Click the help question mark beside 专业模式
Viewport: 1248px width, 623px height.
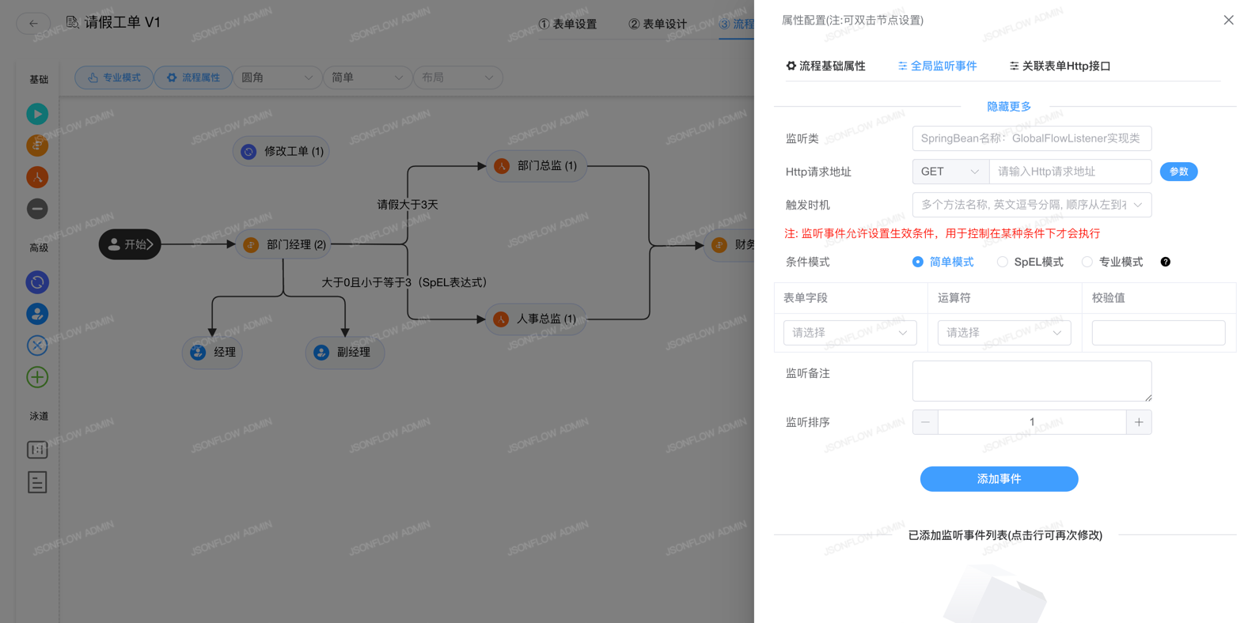1165,262
